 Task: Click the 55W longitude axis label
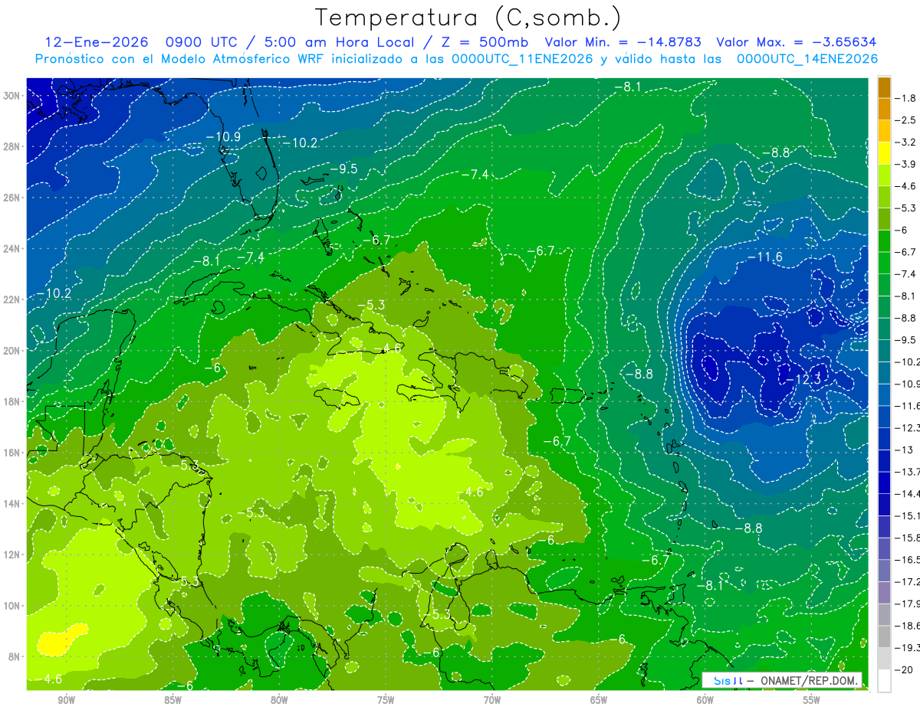(x=811, y=700)
